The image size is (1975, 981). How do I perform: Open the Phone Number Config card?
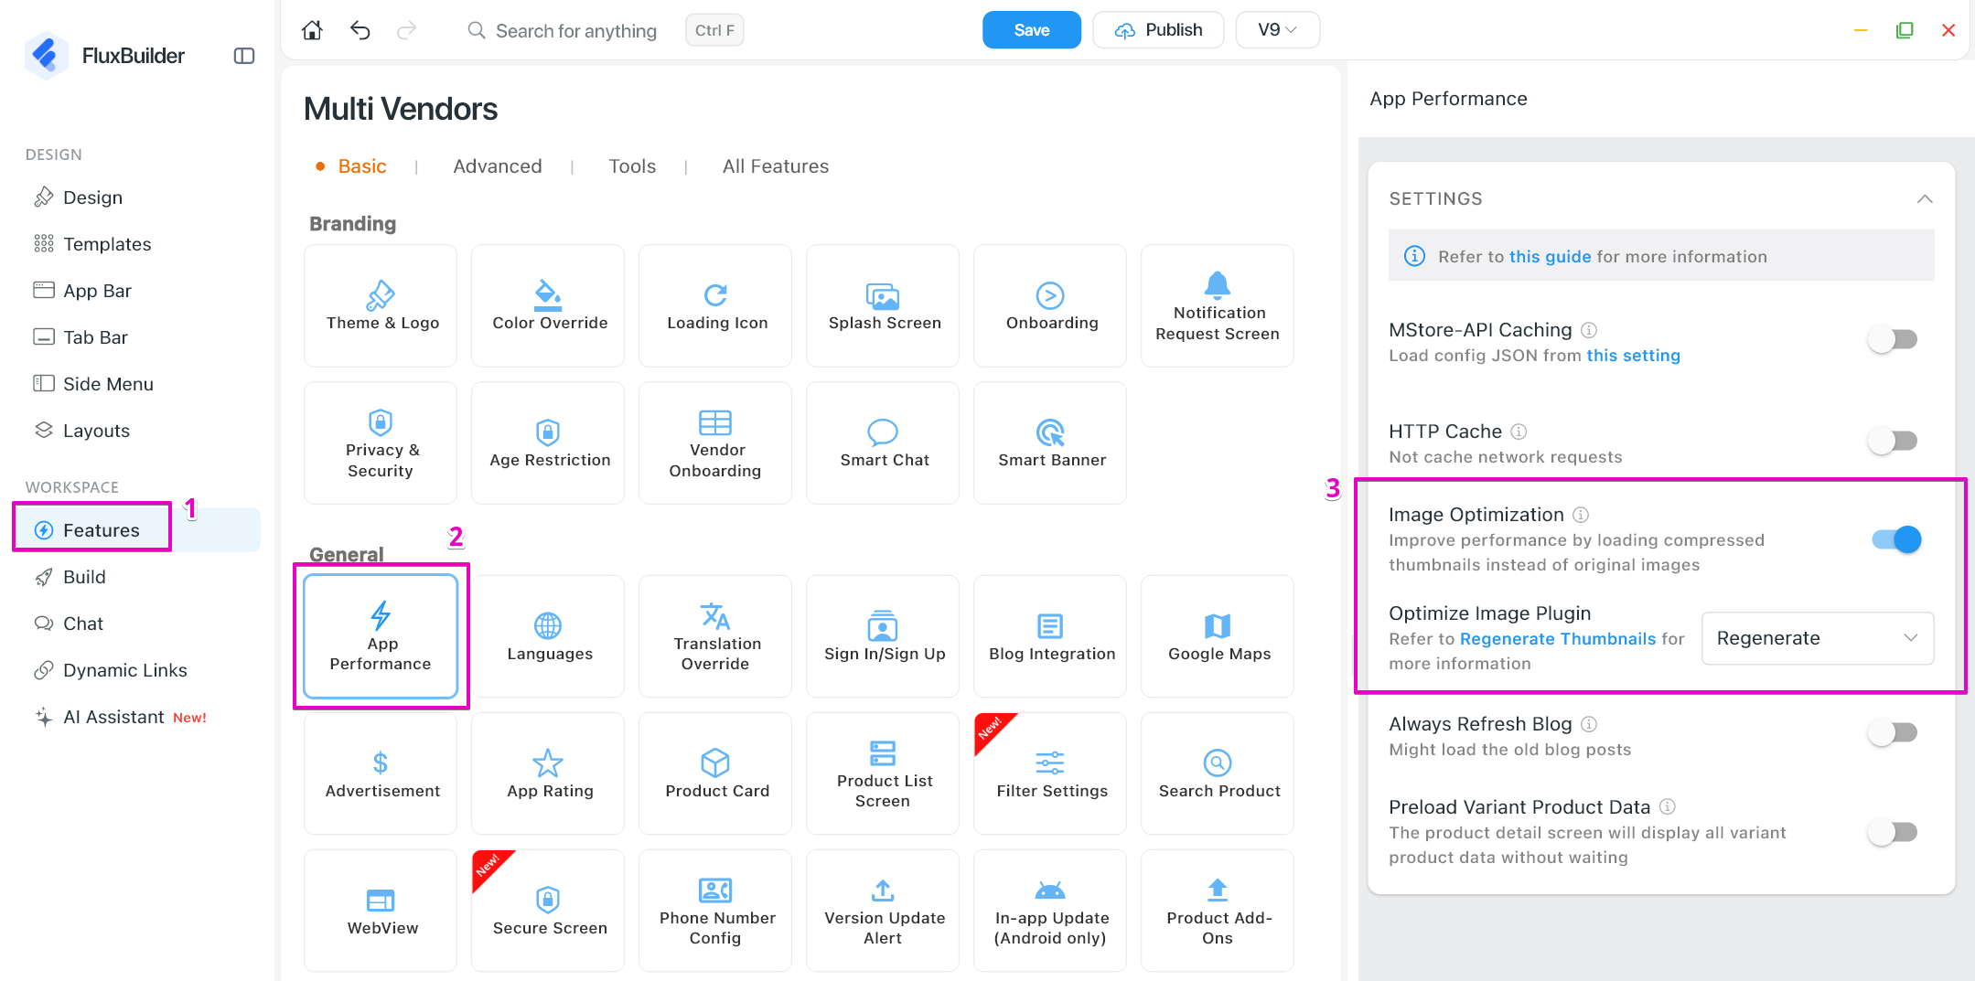click(715, 911)
